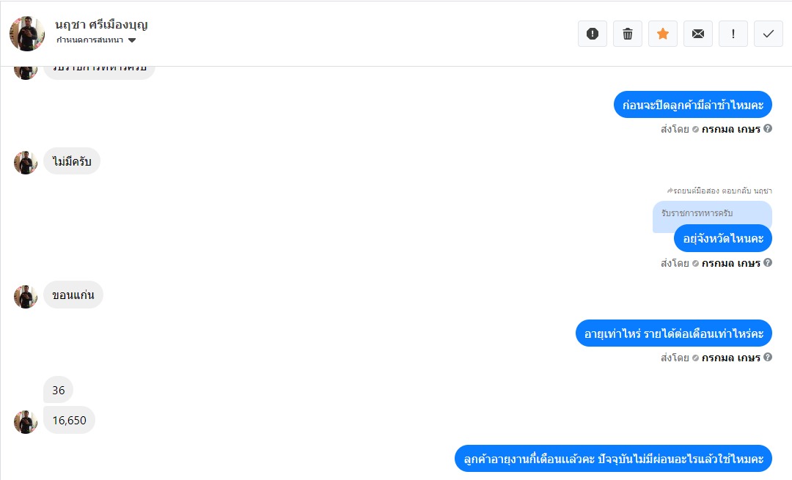Mark the conversation as spam with the exclamation circle icon
The height and width of the screenshot is (480, 792).
tap(593, 34)
